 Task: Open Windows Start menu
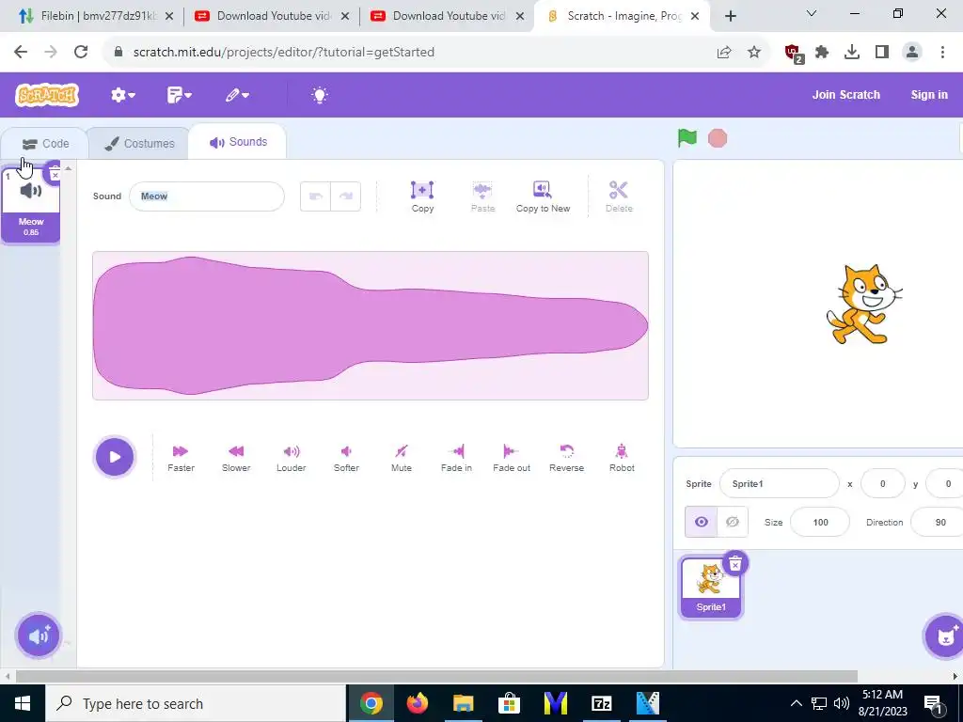click(x=23, y=703)
